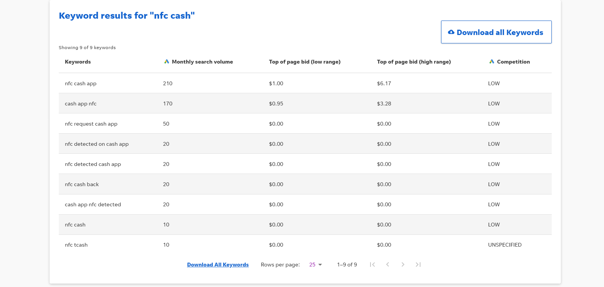Select the keyword 'nfc request cash app'

click(x=91, y=124)
